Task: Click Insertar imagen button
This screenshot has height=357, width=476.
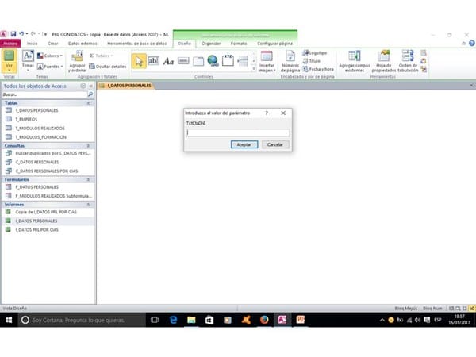Action: click(x=267, y=62)
